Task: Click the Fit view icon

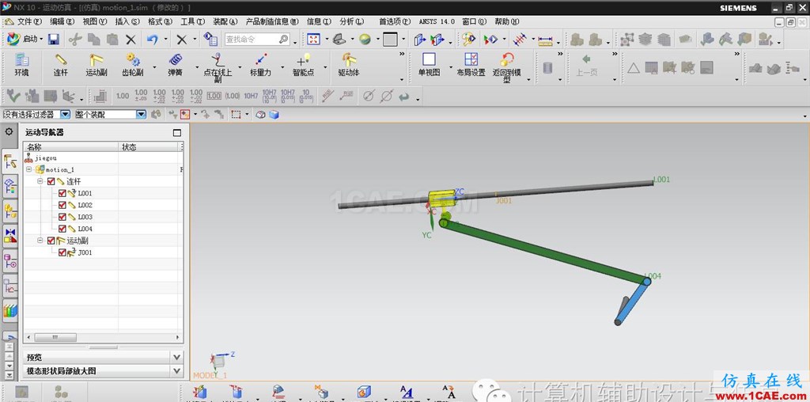Action: pos(313,40)
